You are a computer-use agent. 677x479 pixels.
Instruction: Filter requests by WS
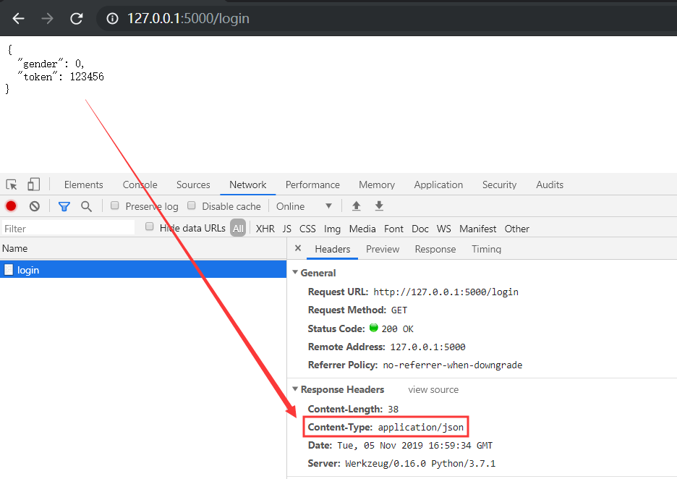[x=444, y=229]
